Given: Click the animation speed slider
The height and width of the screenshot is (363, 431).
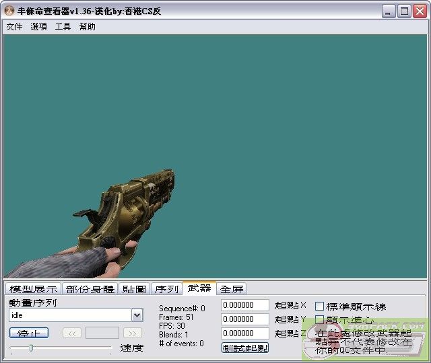Looking at the screenshot, I should click(61, 348).
